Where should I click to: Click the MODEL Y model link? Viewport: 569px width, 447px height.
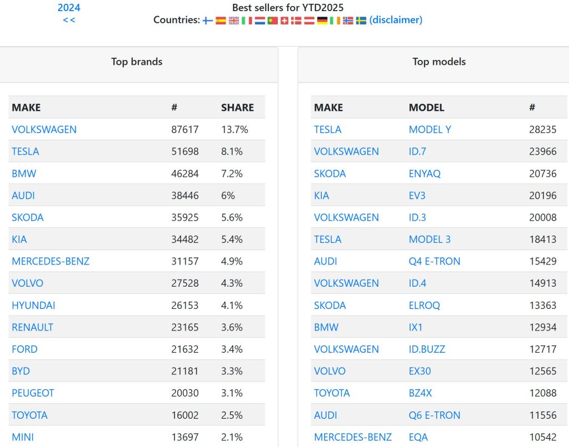click(x=430, y=129)
